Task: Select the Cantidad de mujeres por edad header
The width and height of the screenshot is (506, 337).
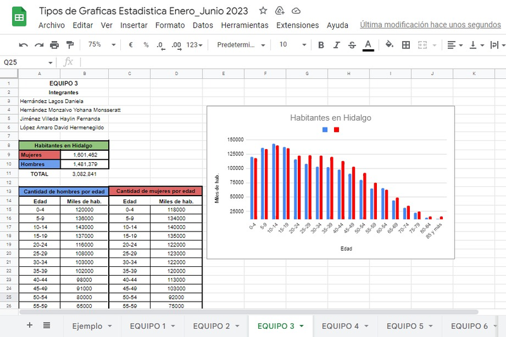Action: tap(156, 191)
